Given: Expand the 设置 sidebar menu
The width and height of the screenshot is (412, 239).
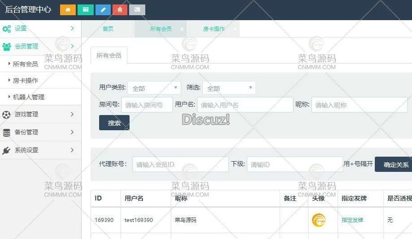Looking at the screenshot, I should point(40,29).
